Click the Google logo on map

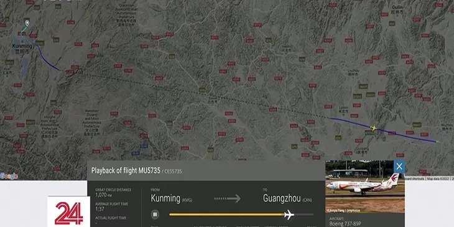click(9, 176)
